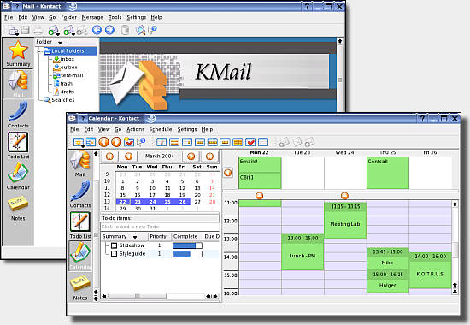Open the Schedule menu in Calendar window
The image size is (470, 325).
click(161, 129)
